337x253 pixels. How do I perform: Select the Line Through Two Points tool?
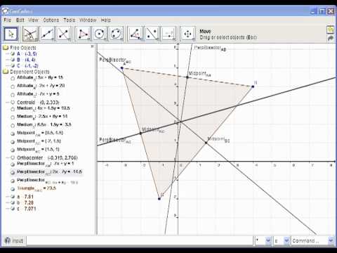pyautogui.click(x=47, y=34)
